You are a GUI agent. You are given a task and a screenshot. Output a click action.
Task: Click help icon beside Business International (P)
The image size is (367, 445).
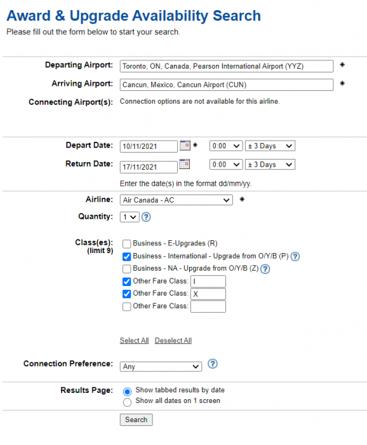[x=295, y=256]
